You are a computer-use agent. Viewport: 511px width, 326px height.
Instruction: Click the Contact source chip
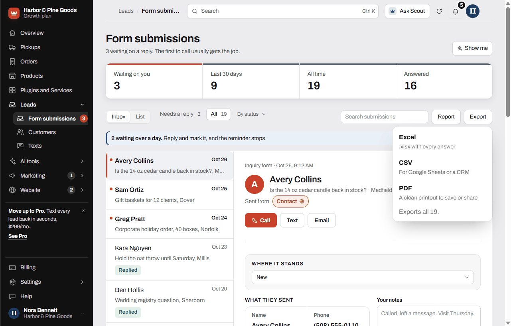click(x=290, y=202)
